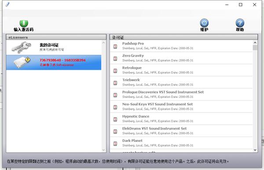Viewport: 264px width, 170px height.
Task: Open the Maintenance gear icon
Action: tap(204, 23)
